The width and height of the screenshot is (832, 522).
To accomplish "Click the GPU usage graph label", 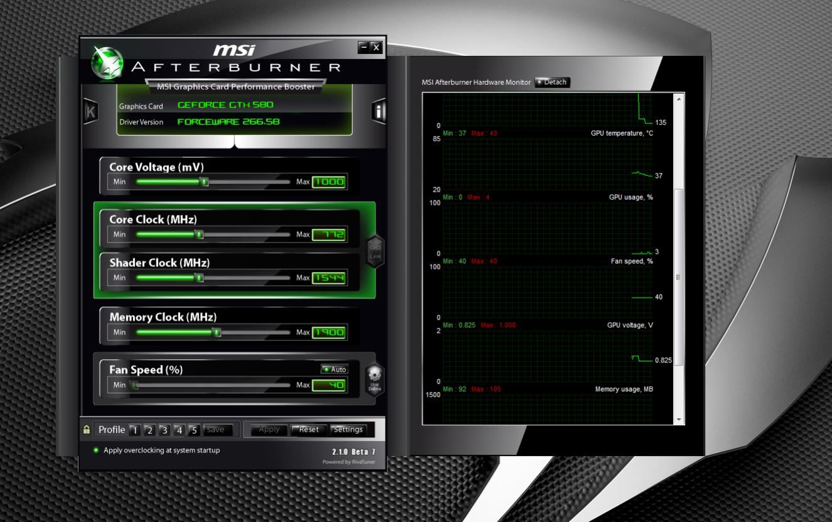I will (631, 197).
